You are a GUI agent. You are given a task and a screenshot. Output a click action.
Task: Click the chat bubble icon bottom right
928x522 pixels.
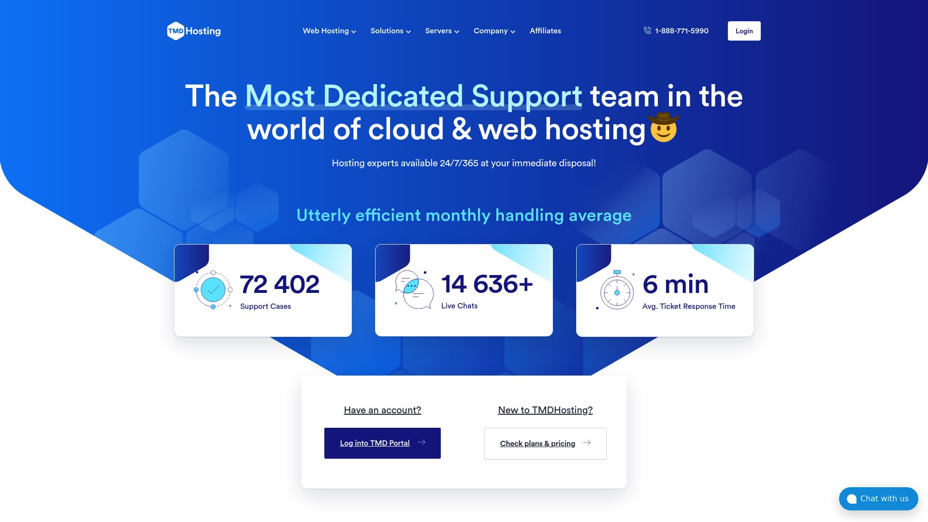851,498
